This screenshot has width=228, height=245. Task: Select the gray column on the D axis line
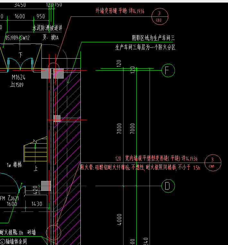click(46, 186)
